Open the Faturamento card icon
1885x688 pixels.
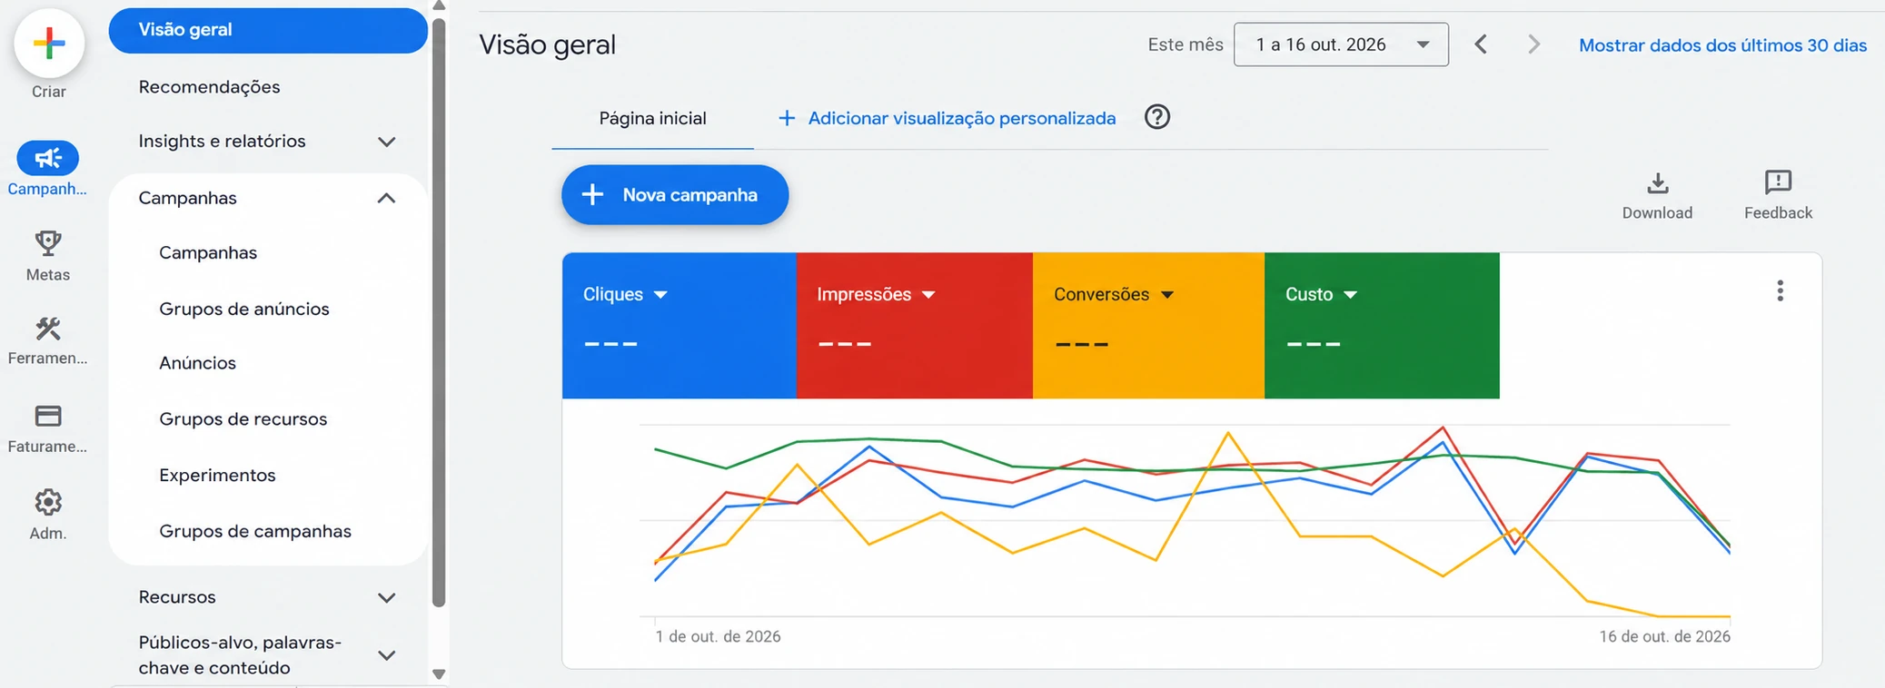click(48, 416)
